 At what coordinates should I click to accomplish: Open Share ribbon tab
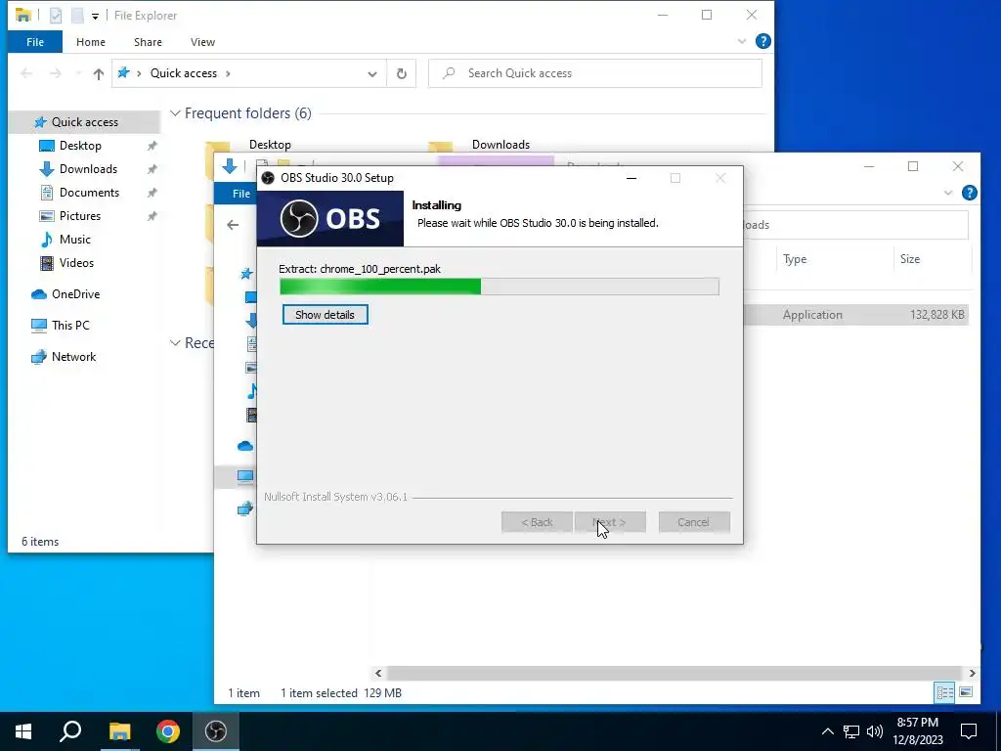148,42
